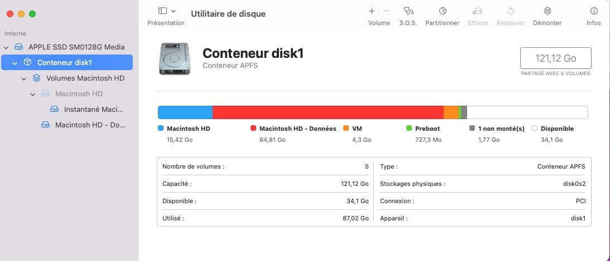Viewport: 610px width, 261px height.
Task: Click the Partitionner toolbar icon
Action: pyautogui.click(x=442, y=11)
